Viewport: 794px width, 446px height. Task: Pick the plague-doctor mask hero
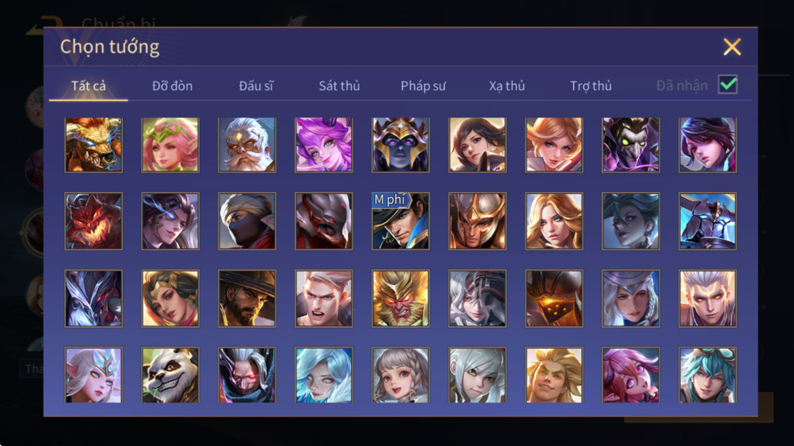coord(631,145)
